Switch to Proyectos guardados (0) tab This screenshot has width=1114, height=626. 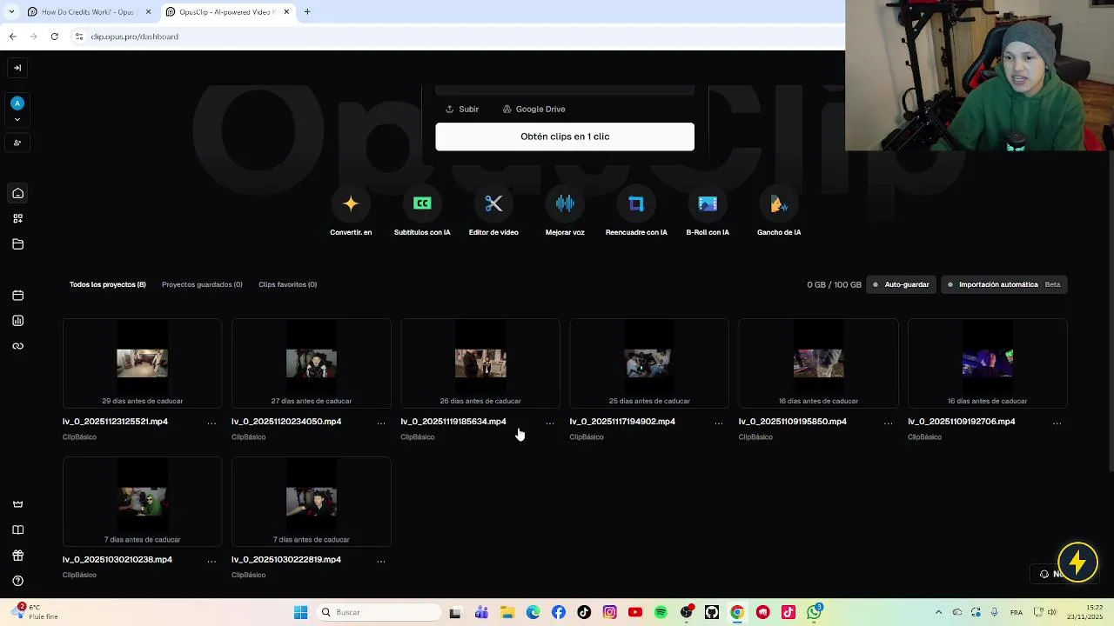202,284
